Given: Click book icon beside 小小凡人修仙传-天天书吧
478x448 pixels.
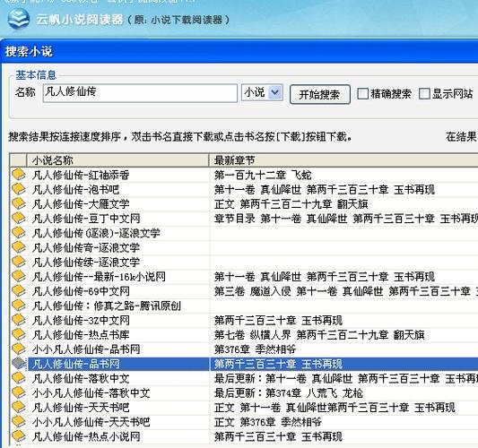Looking at the screenshot, I should point(19,422).
